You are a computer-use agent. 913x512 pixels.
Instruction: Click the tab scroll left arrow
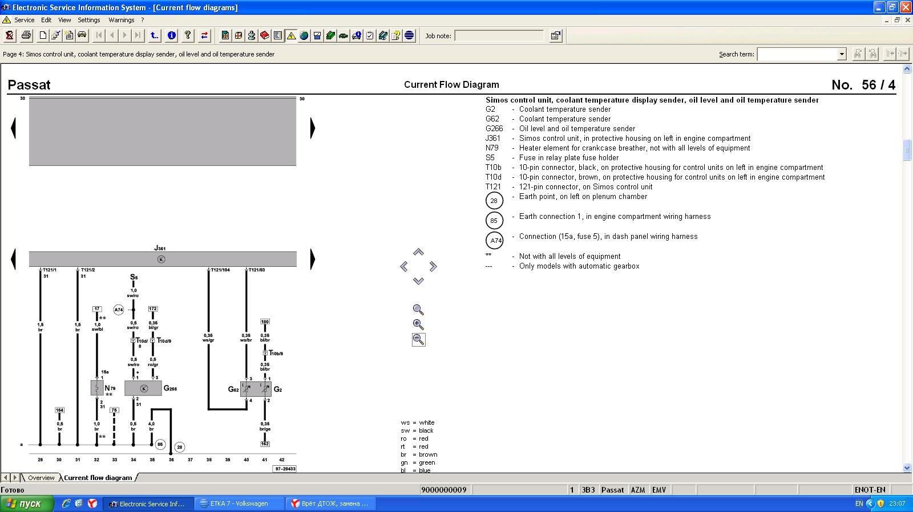[x=6, y=478]
